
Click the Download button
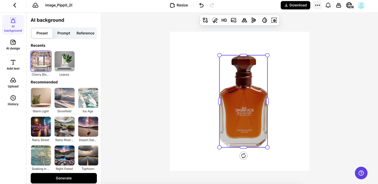(x=295, y=5)
